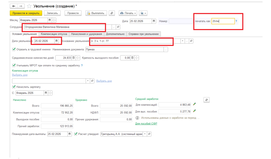The height and width of the screenshot is (159, 271).
Task: Adjust Среднемесячное количество дней spinner
Action: coord(78,58)
